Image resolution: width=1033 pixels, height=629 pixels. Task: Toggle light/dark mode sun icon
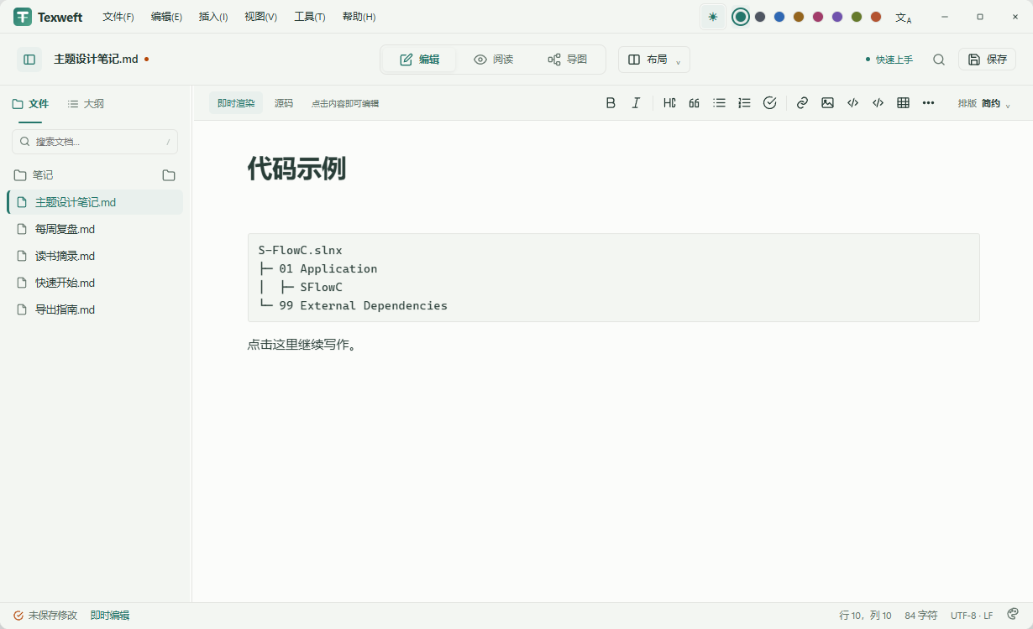(713, 17)
